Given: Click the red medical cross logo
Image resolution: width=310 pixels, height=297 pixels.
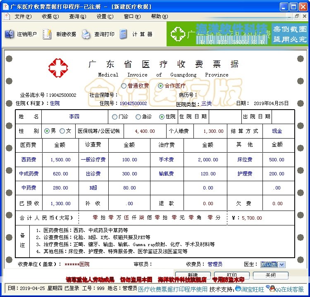Looking at the screenshot, I should click(58, 68).
